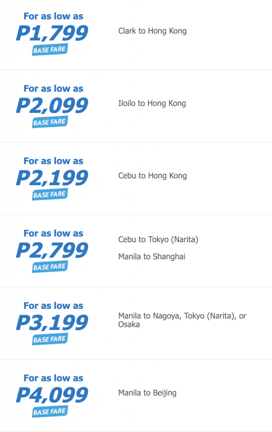Select the P3,199 fare price
This screenshot has width=272, height=432.
52,323
